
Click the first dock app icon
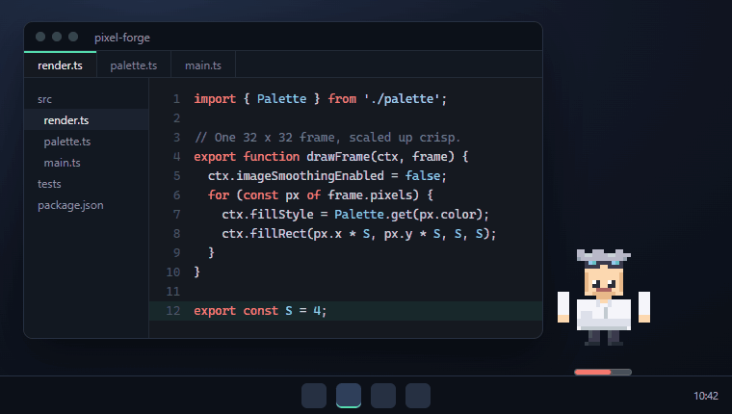point(314,396)
